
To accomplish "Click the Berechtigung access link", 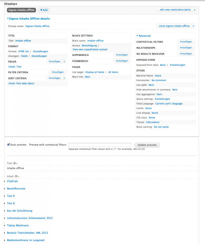I will pos(89,45).
